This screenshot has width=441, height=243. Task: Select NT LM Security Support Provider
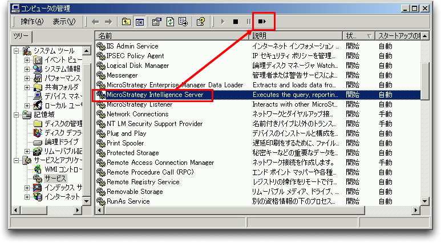155,124
